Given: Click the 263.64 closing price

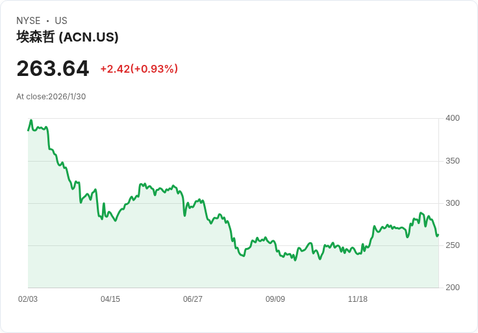Looking at the screenshot, I should click(x=53, y=69).
